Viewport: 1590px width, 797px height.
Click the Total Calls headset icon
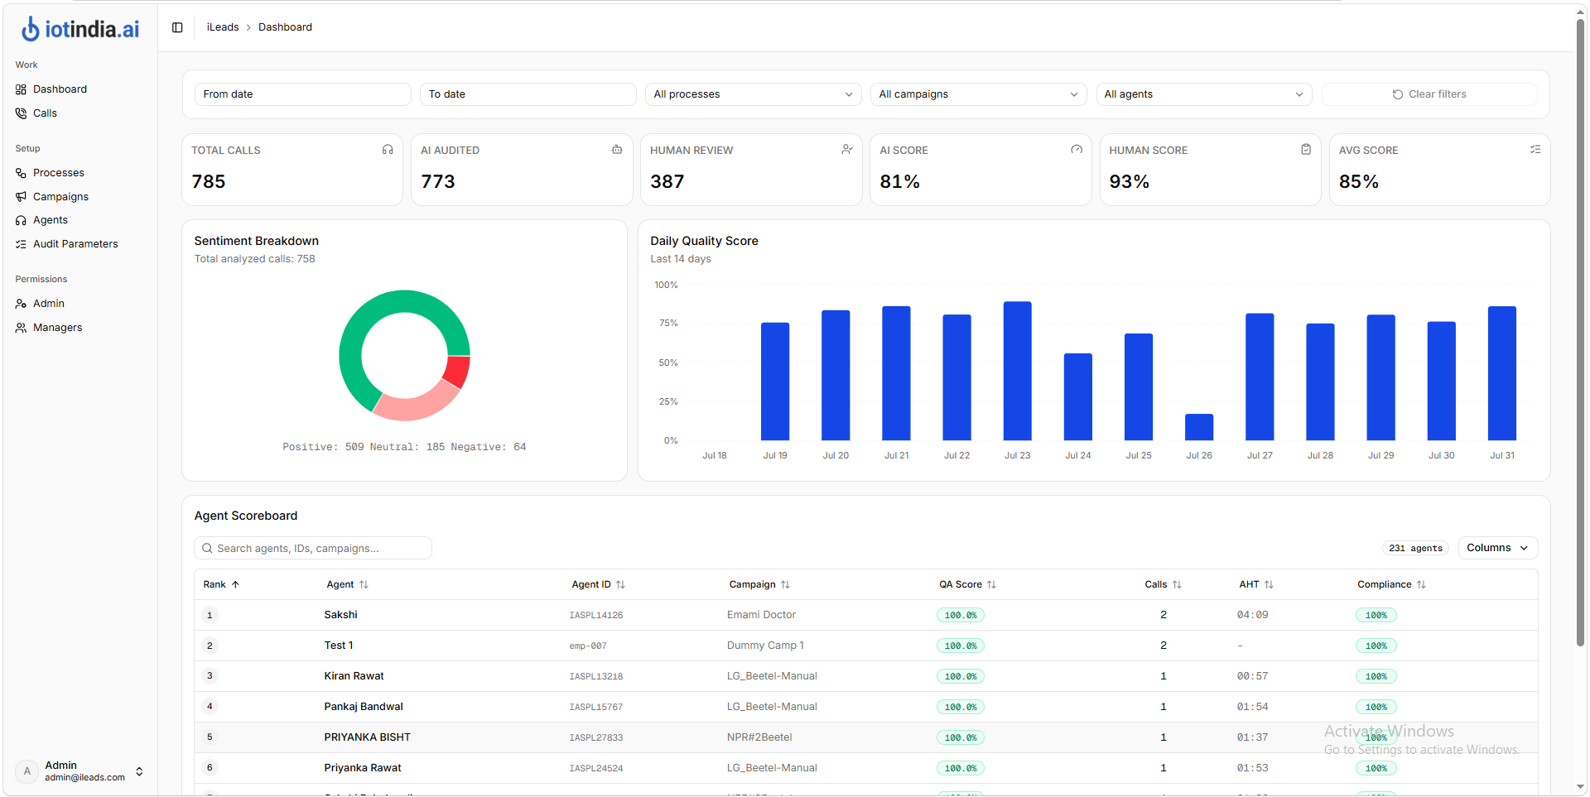[x=388, y=150]
